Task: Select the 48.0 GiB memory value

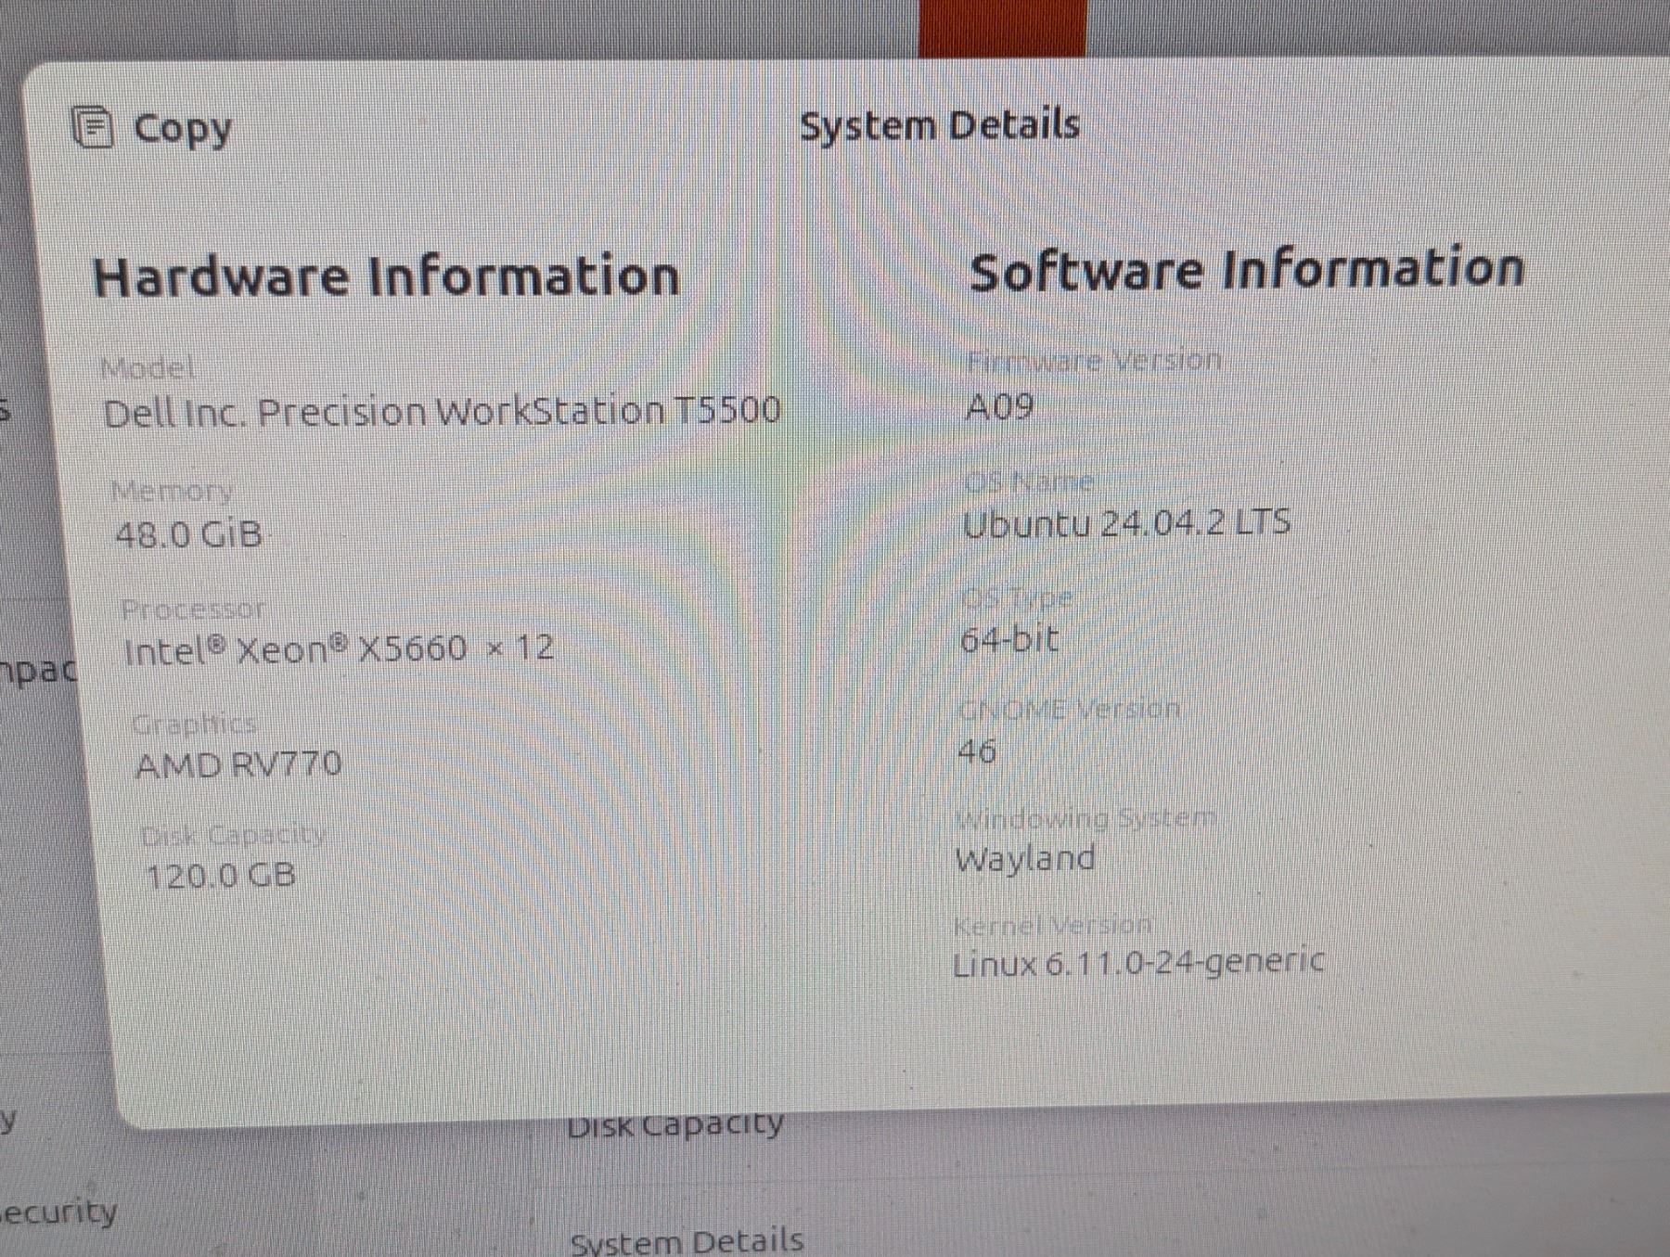Action: [x=188, y=535]
